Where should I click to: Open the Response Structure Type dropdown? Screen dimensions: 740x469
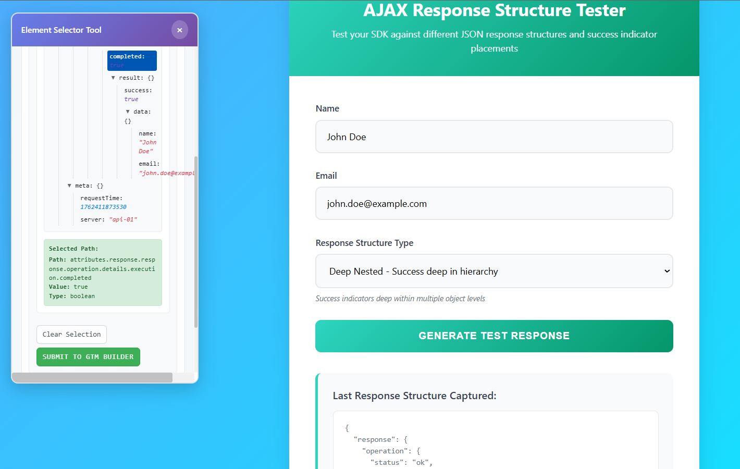[494, 271]
